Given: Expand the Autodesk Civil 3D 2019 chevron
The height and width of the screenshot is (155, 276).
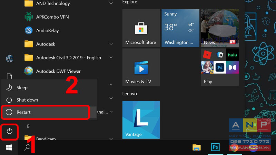Looking at the screenshot, I should point(111,58).
